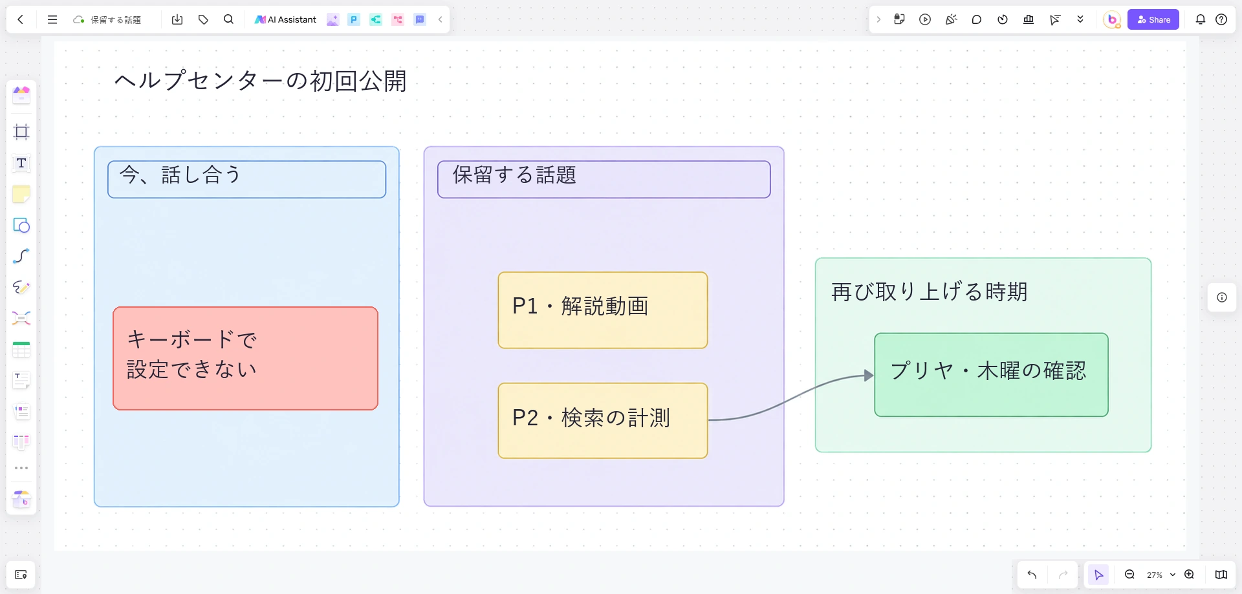Toggle the cursor select mode
Screen dimensions: 1242x594
(x=1098, y=575)
